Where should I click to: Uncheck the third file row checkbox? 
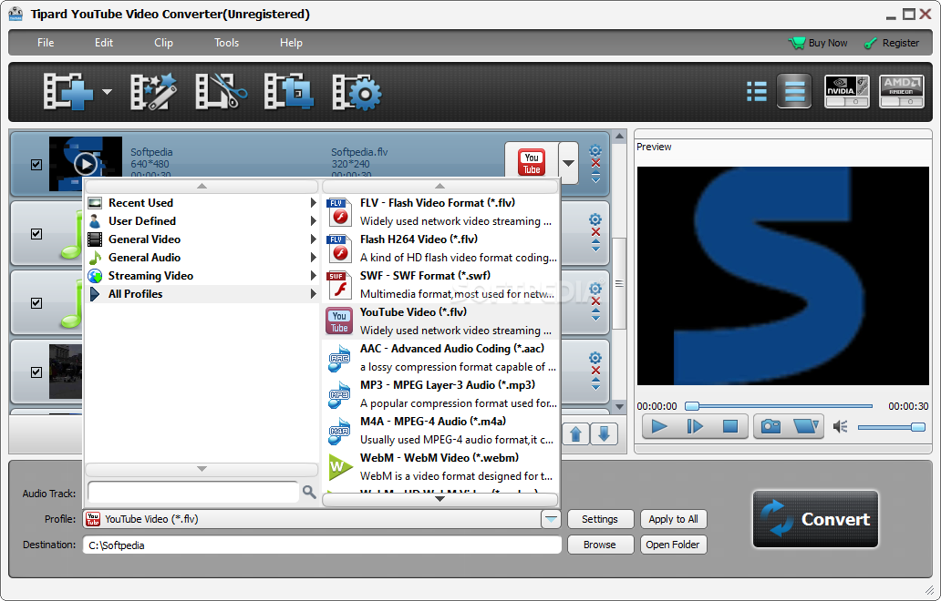point(36,302)
